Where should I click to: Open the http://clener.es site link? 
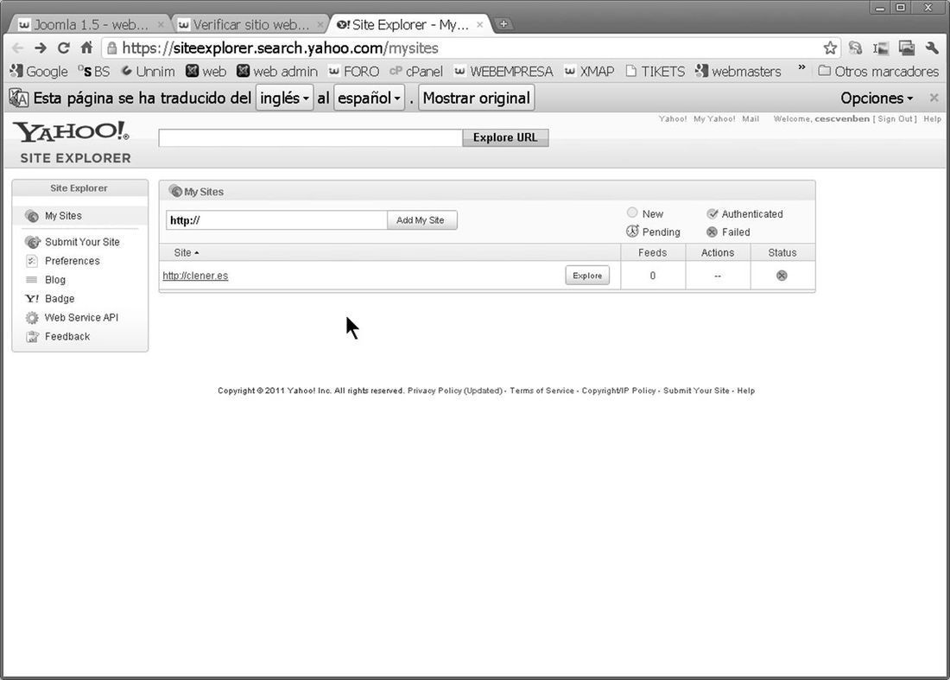195,276
